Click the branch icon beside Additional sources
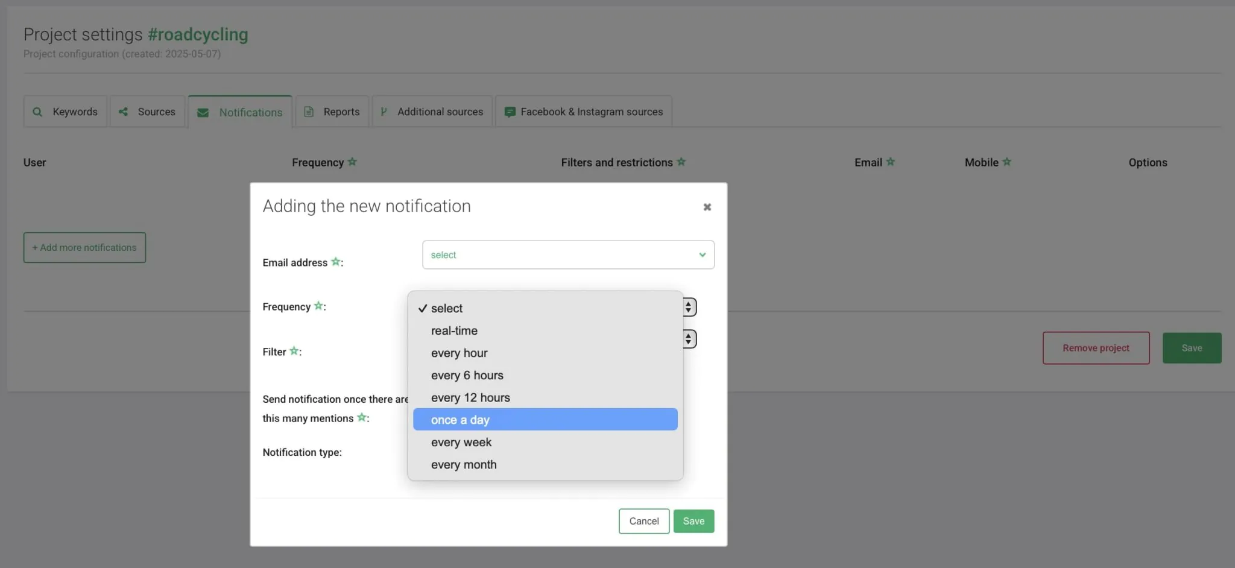This screenshot has height=568, width=1235. coord(384,112)
